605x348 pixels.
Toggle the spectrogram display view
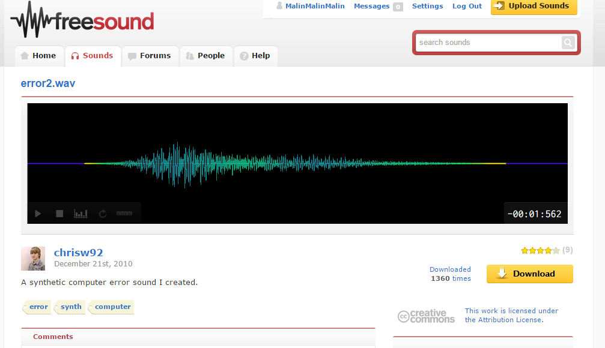pyautogui.click(x=81, y=213)
